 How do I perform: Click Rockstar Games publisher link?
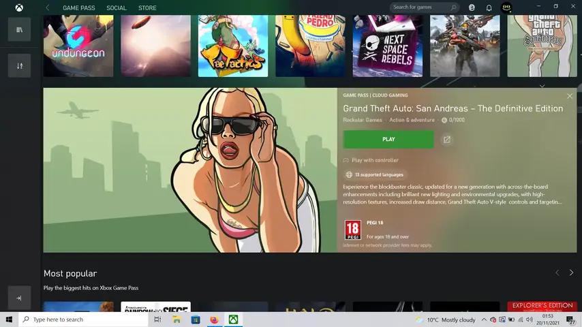[363, 120]
